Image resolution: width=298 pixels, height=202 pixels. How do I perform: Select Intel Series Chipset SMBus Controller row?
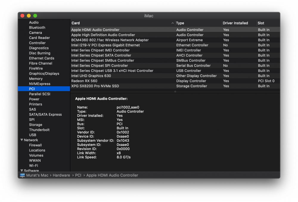pos(175,60)
